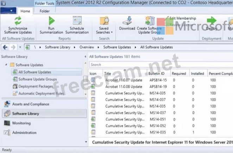Expand arrow after Software Library breadcrumb
Viewport: 233px width, 153px height.
tap(75, 47)
